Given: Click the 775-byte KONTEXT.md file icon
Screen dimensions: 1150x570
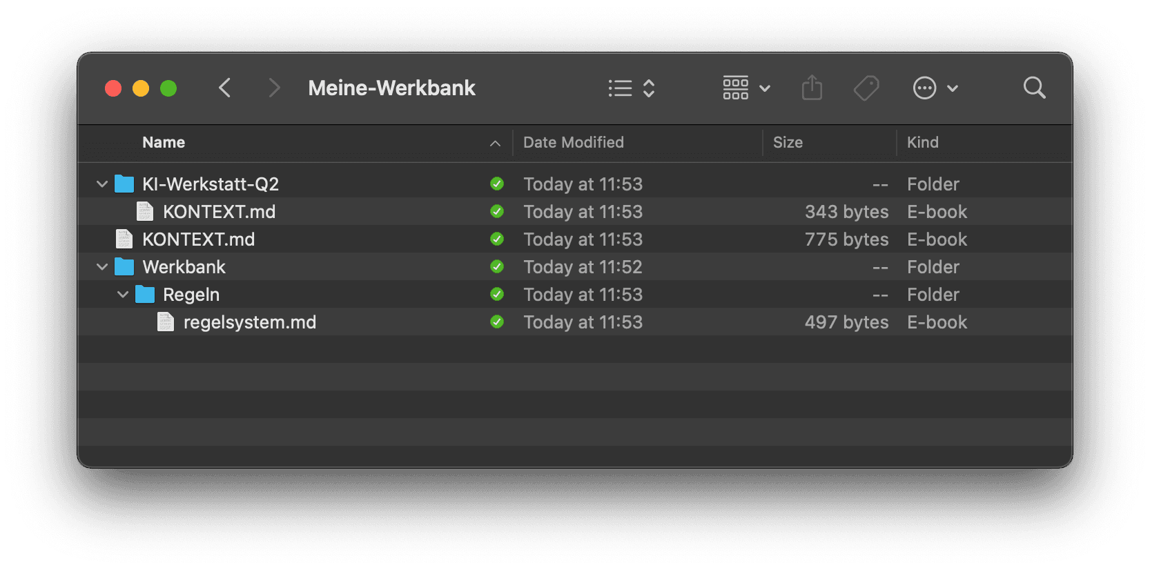Looking at the screenshot, I should pos(124,239).
